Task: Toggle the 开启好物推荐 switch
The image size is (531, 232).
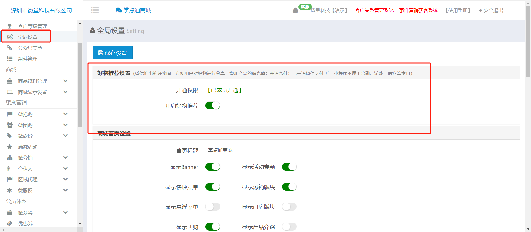Action: click(x=213, y=106)
